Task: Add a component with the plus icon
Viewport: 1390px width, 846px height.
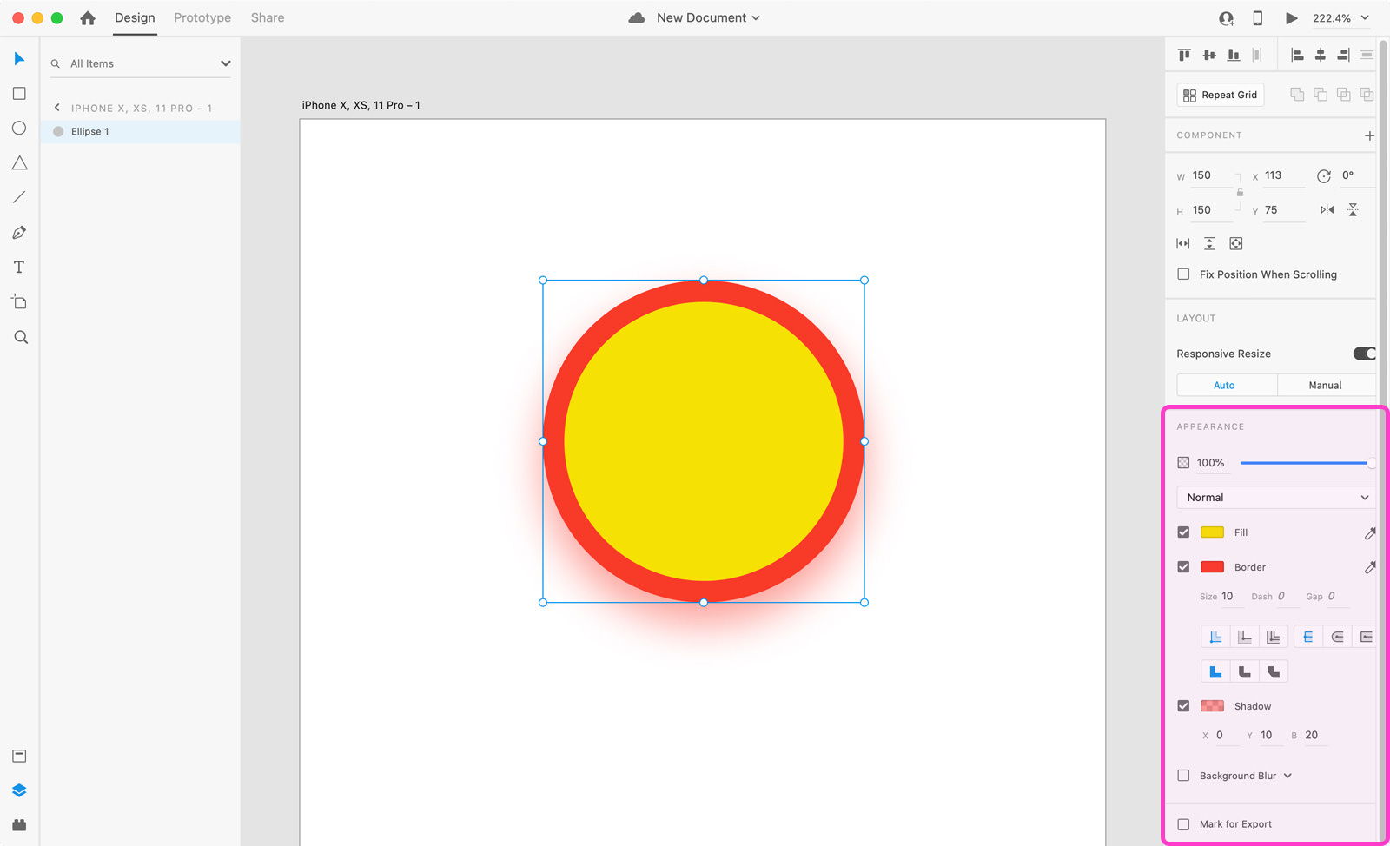Action: tap(1369, 135)
